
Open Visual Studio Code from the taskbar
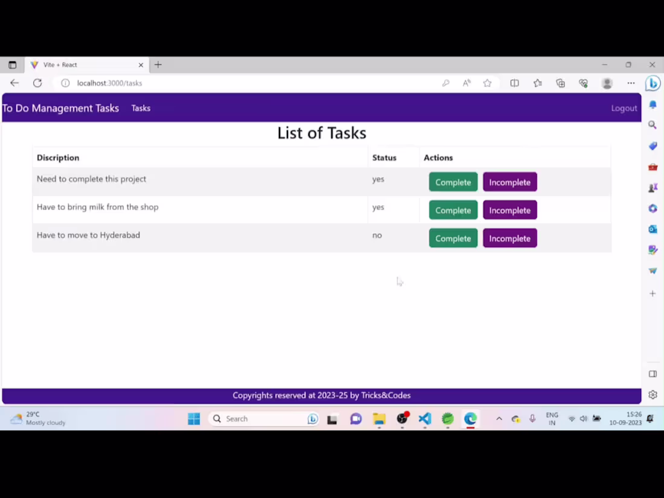pos(424,418)
